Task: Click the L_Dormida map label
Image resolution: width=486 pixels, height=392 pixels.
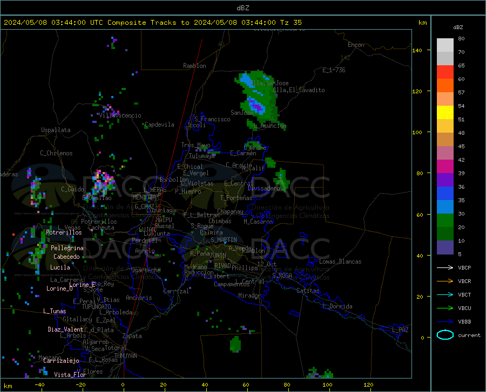Action: 337,306
